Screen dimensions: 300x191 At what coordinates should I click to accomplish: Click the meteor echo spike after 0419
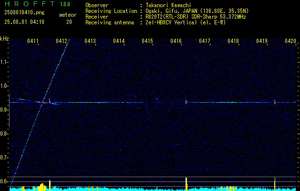click(x=275, y=102)
